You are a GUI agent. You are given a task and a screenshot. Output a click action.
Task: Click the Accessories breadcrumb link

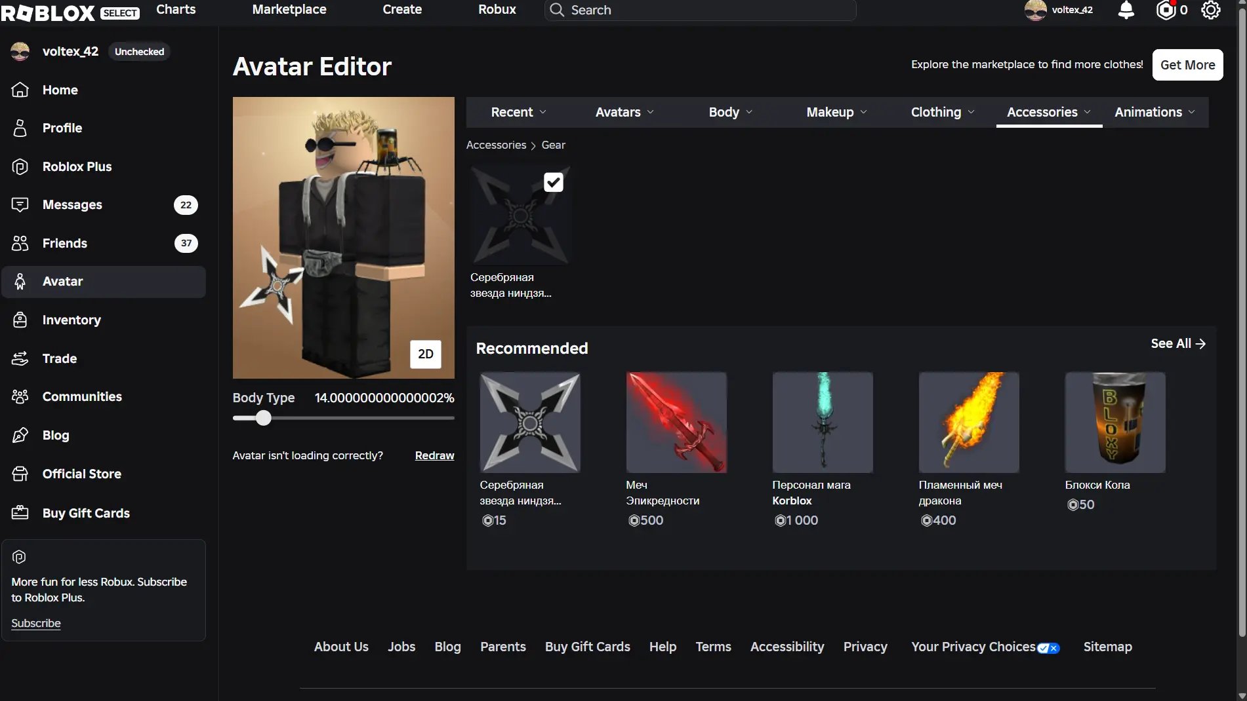496,145
